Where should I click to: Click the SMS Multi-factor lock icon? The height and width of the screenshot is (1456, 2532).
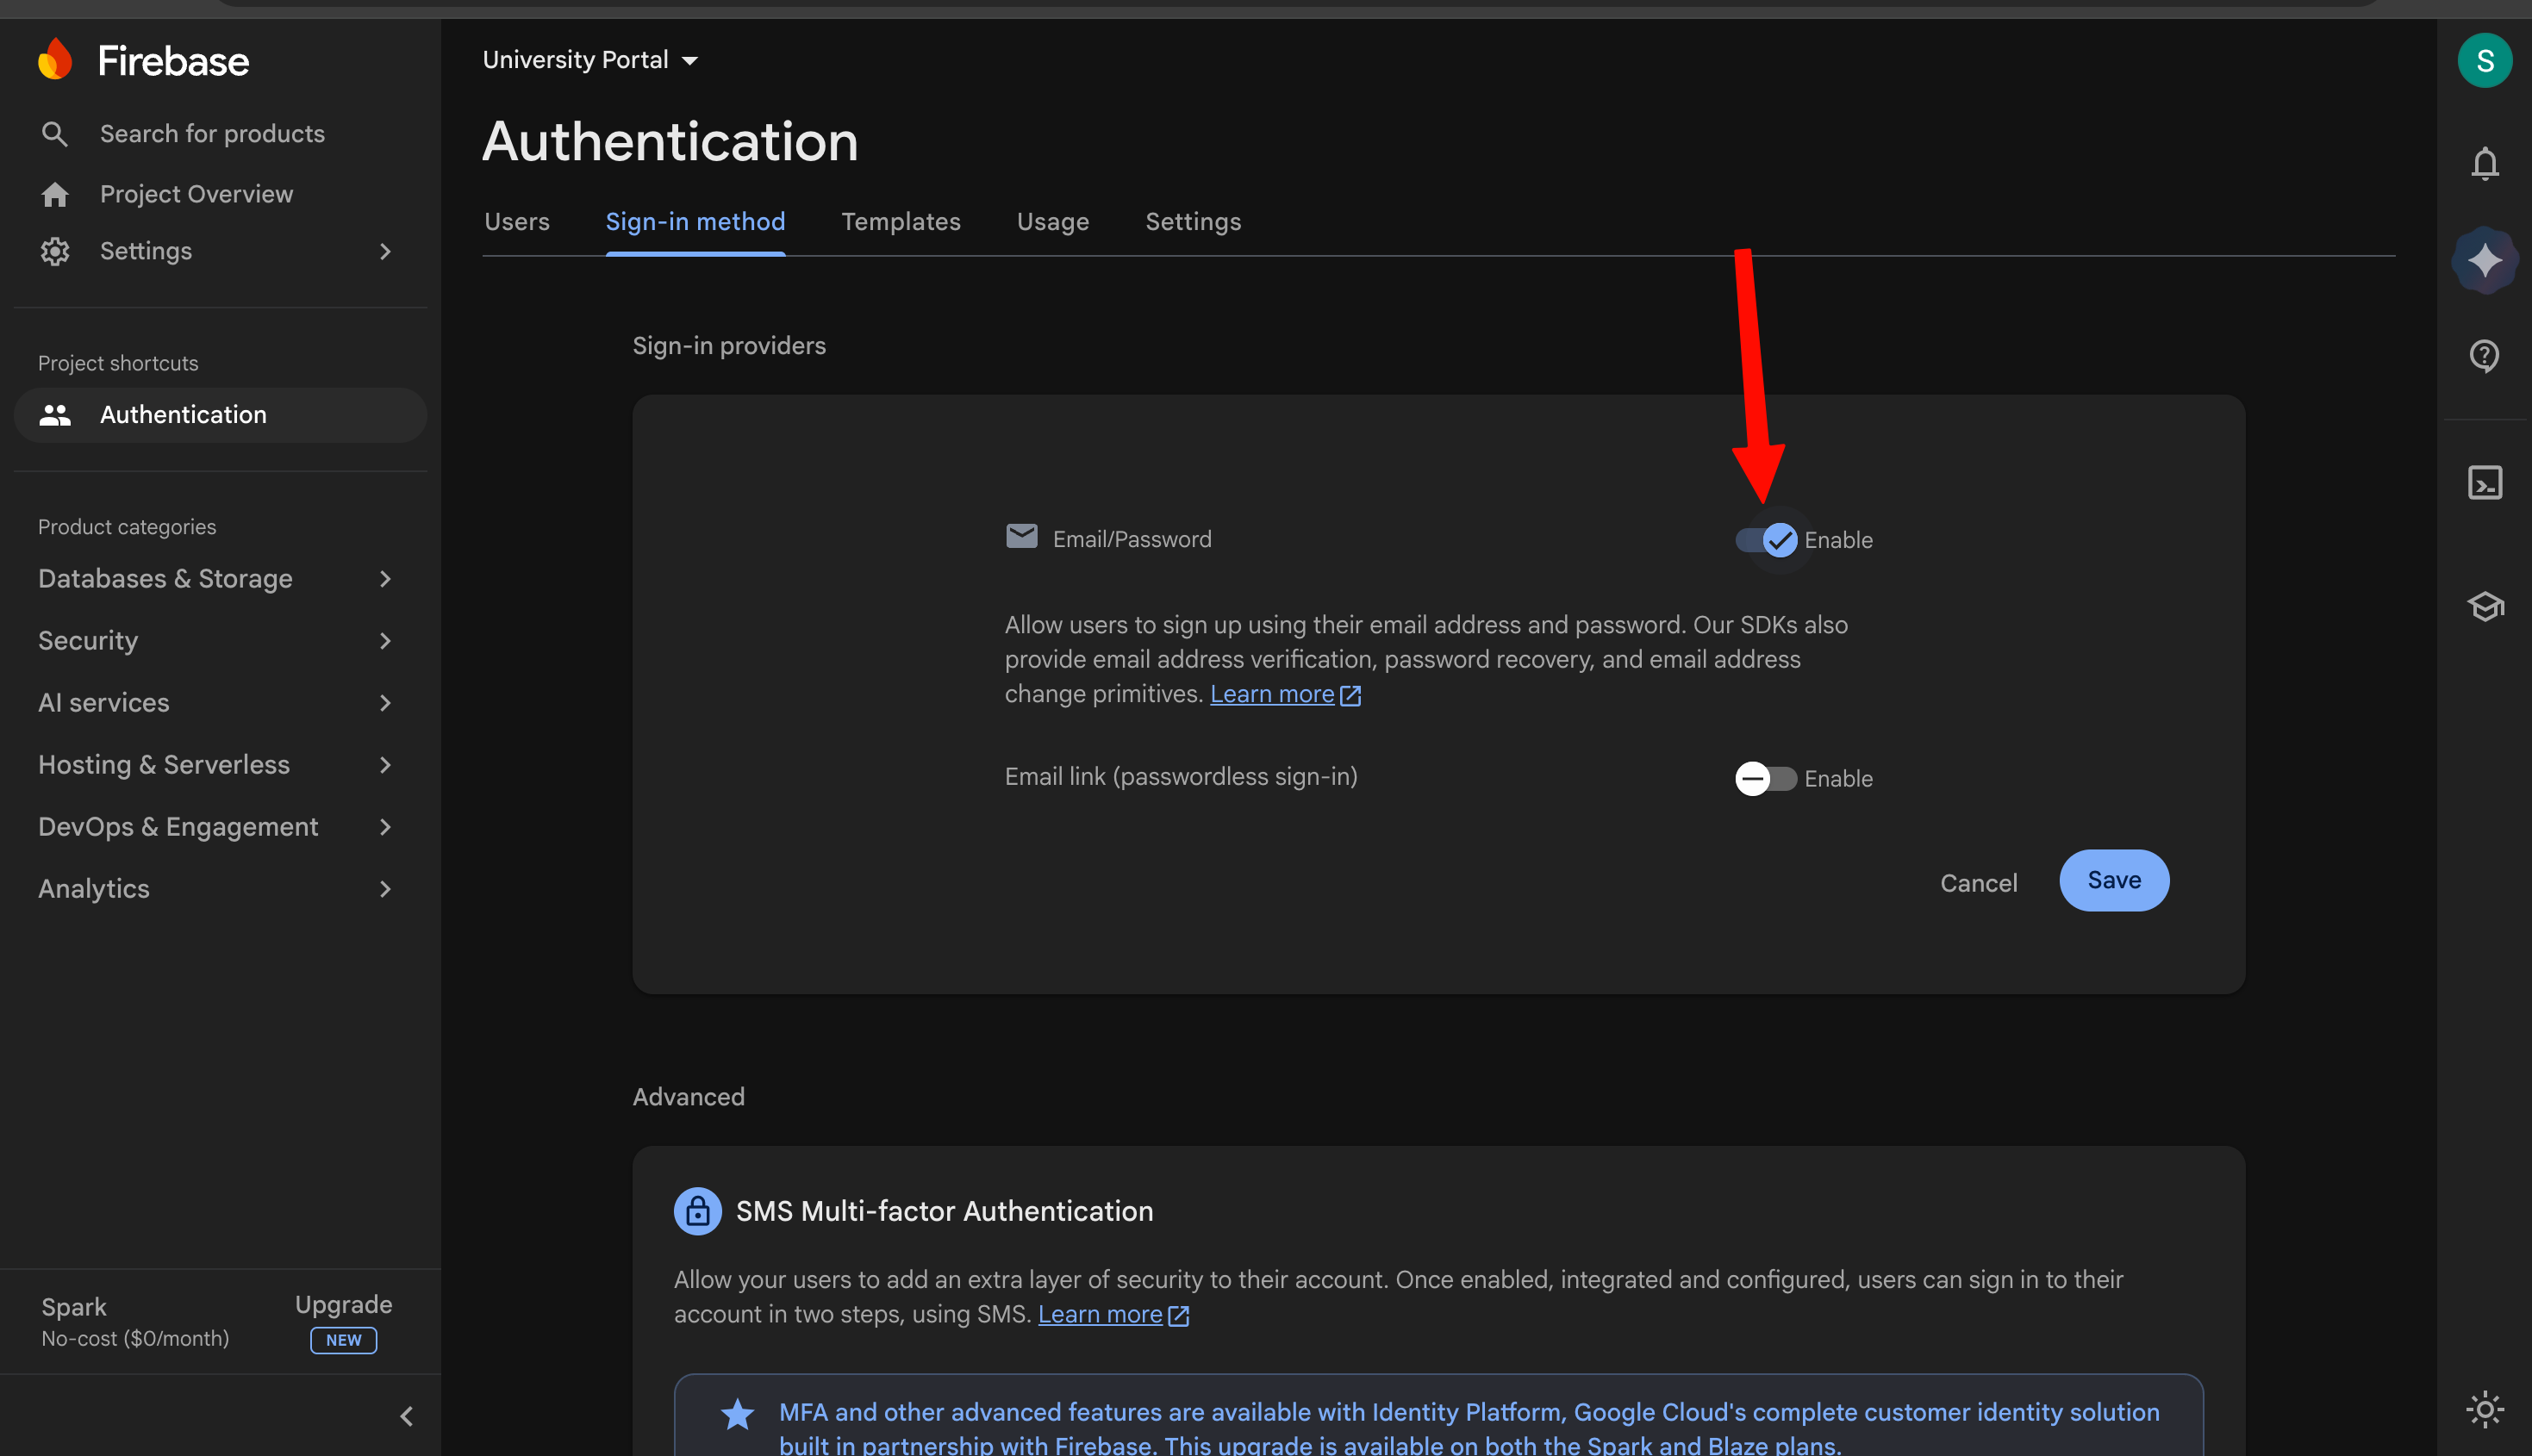[698, 1211]
